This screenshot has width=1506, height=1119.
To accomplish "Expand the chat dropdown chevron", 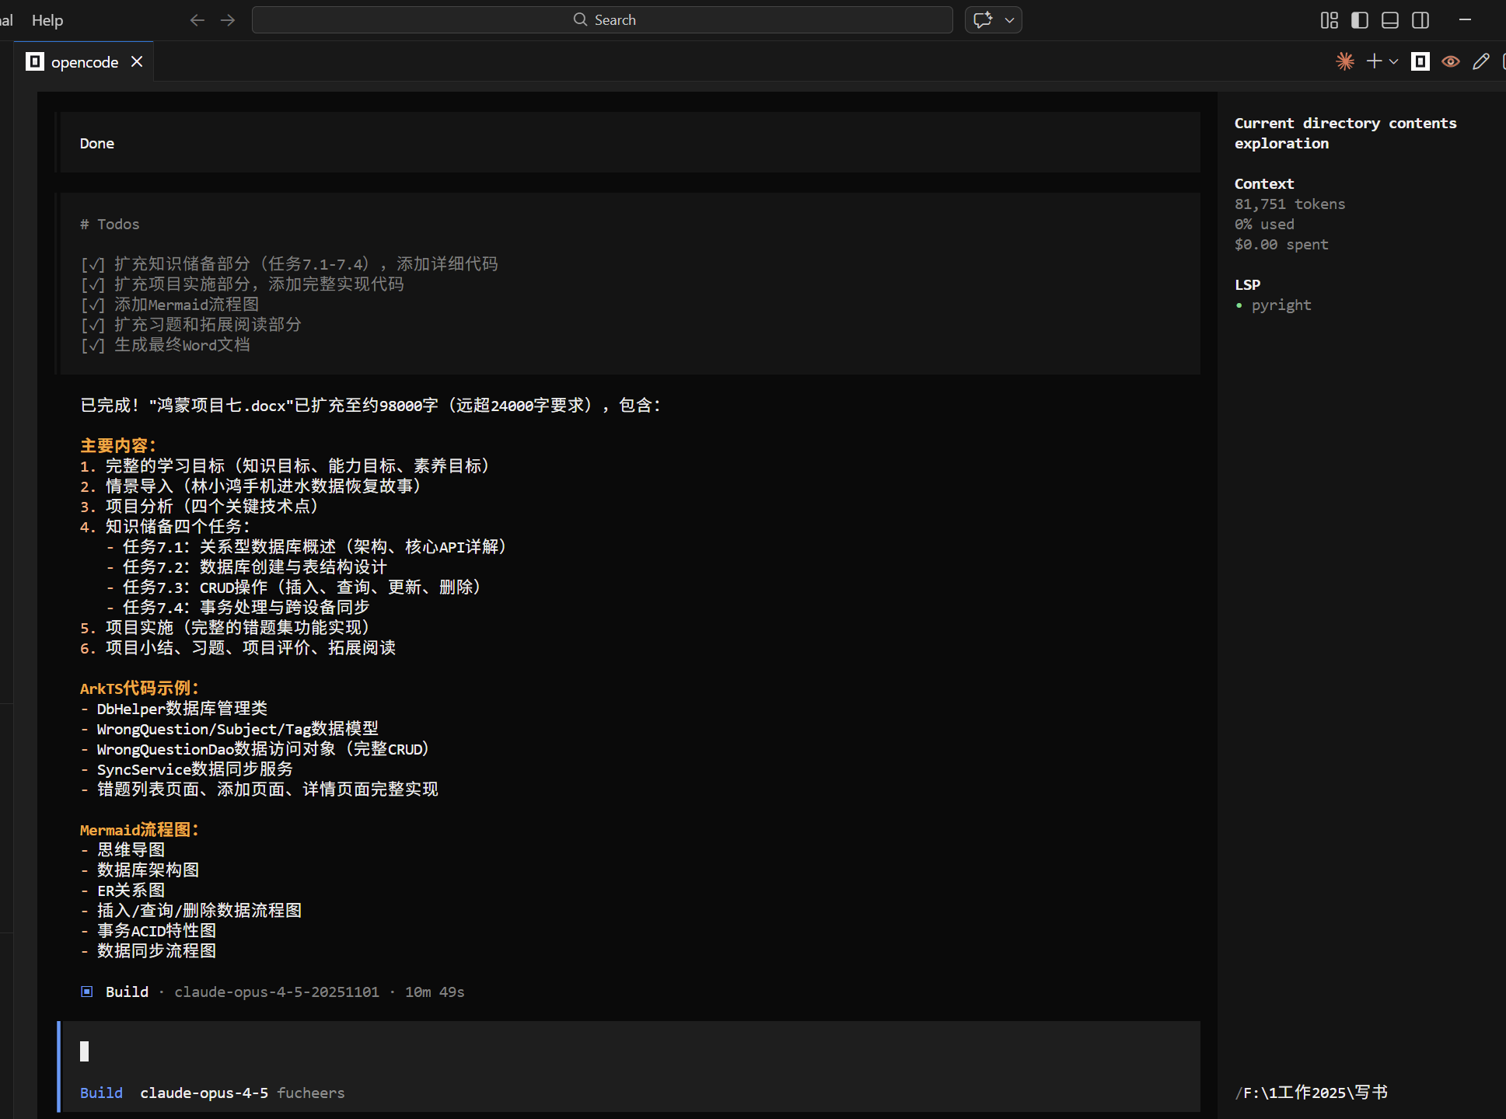I will [x=1009, y=20].
